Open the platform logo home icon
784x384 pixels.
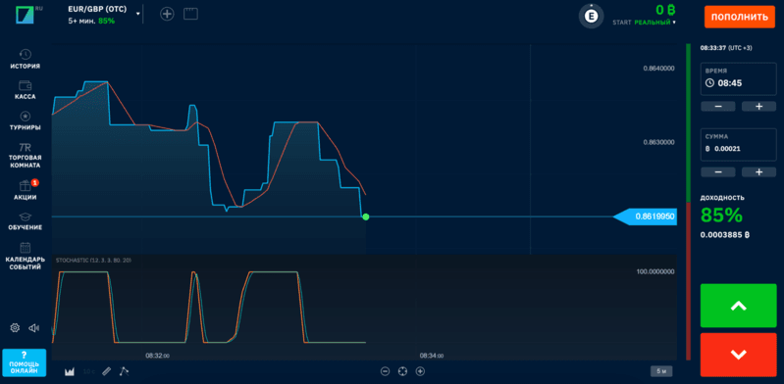click(x=25, y=15)
